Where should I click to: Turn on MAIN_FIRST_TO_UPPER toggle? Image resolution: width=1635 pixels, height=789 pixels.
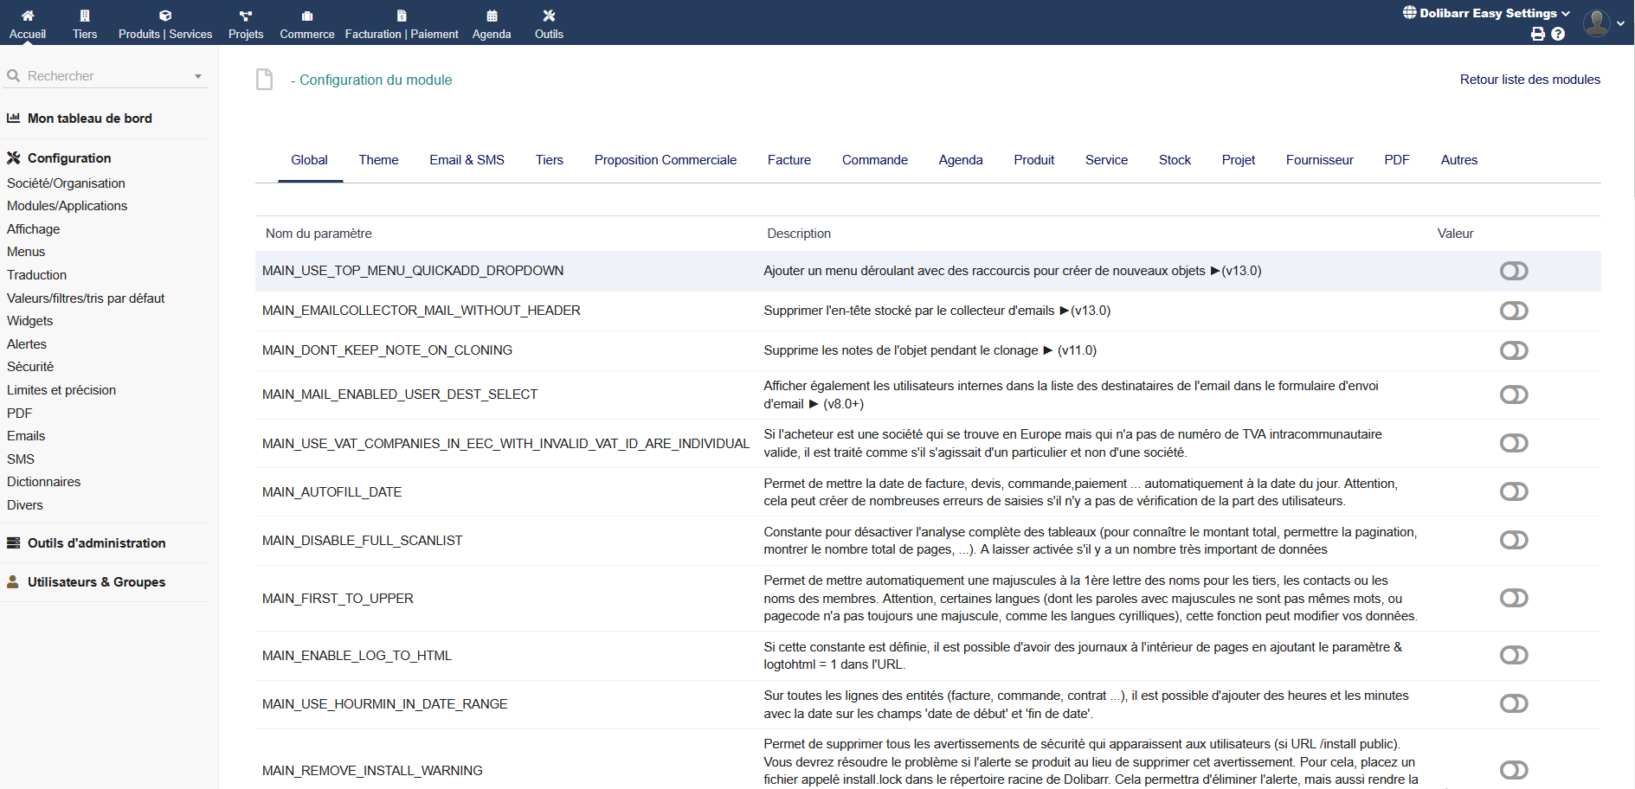[x=1513, y=598]
